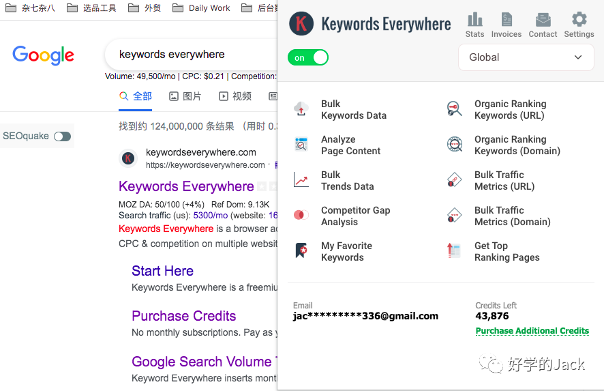This screenshot has width=604, height=391.
Task: Click the Competitor Gap Analysis circles icon
Action: 301,215
